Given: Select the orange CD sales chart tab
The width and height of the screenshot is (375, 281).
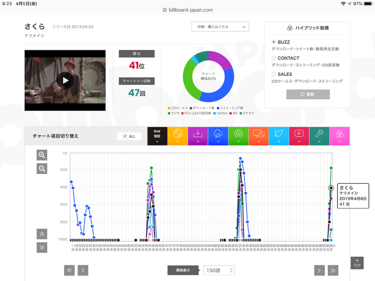Looking at the screenshot, I should (178, 136).
